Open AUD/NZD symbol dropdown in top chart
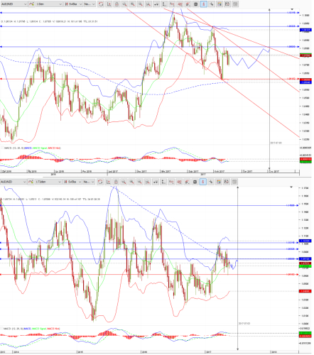This screenshot has height=355, width=314. point(13,4)
